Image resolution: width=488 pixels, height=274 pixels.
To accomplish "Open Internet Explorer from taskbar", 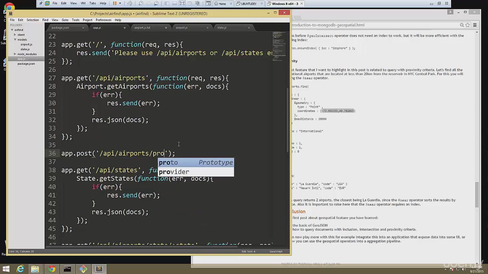I will pos(21,269).
